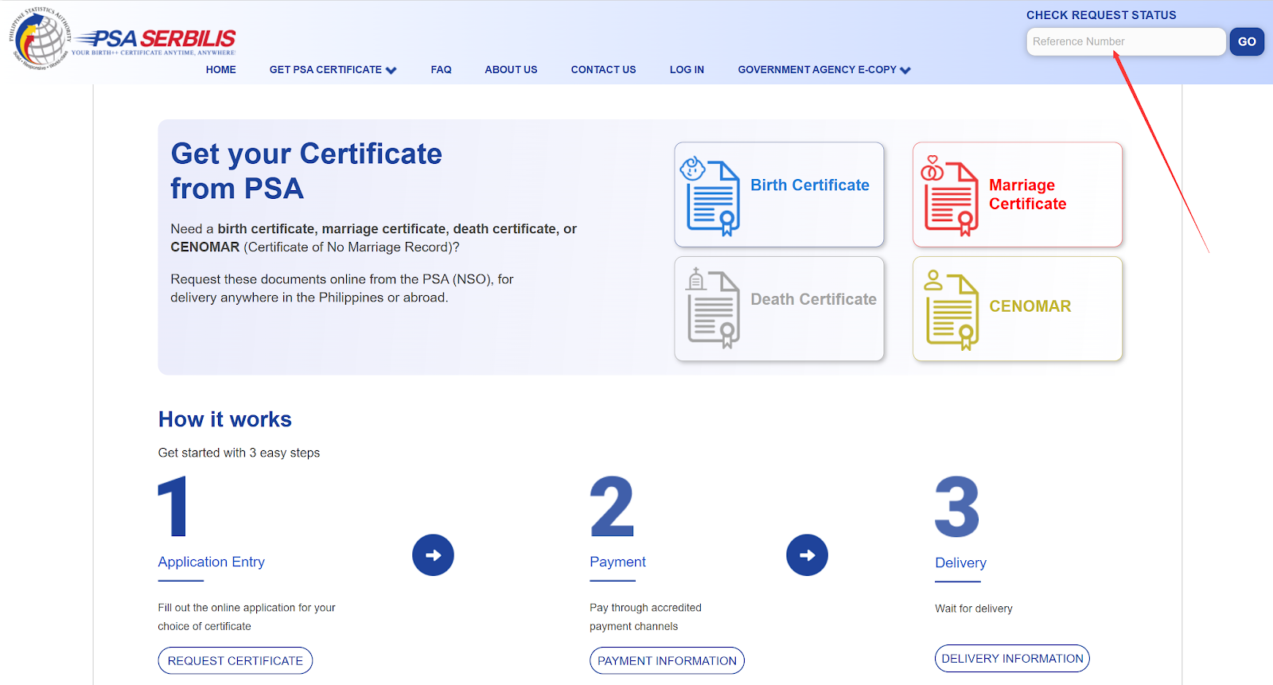This screenshot has height=685, width=1273.
Task: Expand Government Agency E-Copy chevron
Action: (905, 70)
